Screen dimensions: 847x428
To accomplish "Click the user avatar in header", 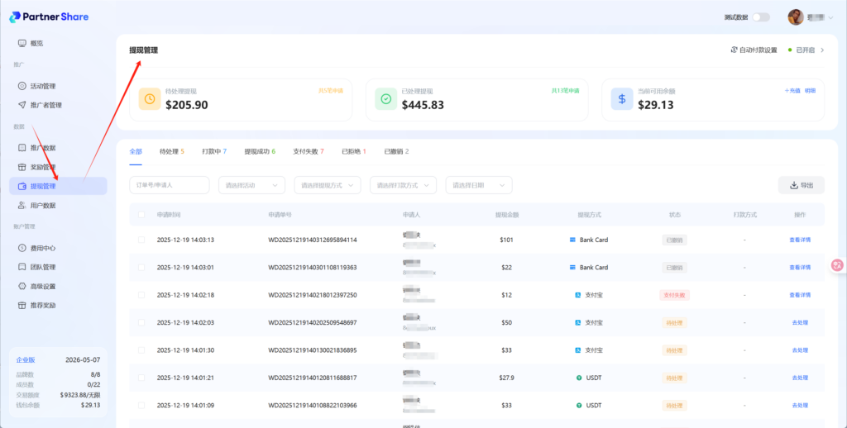I will click(x=796, y=17).
